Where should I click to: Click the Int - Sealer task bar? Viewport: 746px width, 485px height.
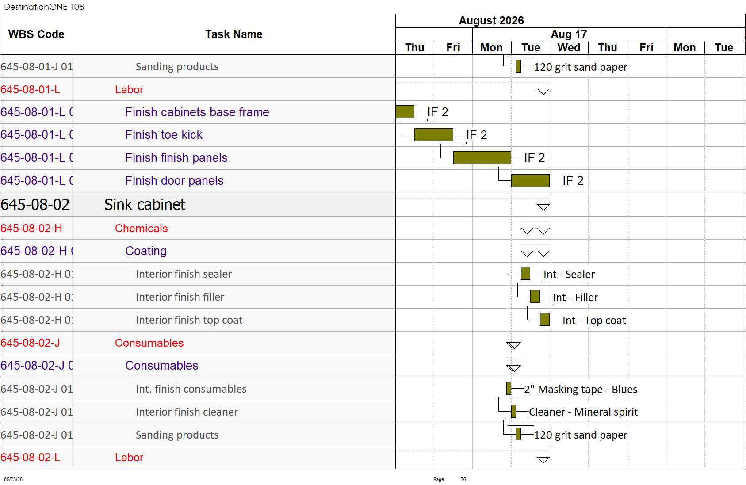pyautogui.click(x=525, y=274)
